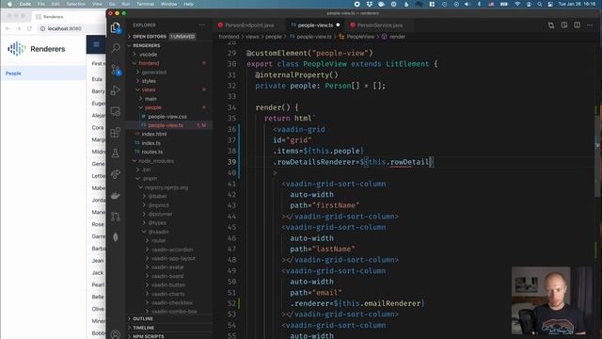Screen dimensions: 602x339
Task: Open the Source Control view
Action: click(116, 70)
